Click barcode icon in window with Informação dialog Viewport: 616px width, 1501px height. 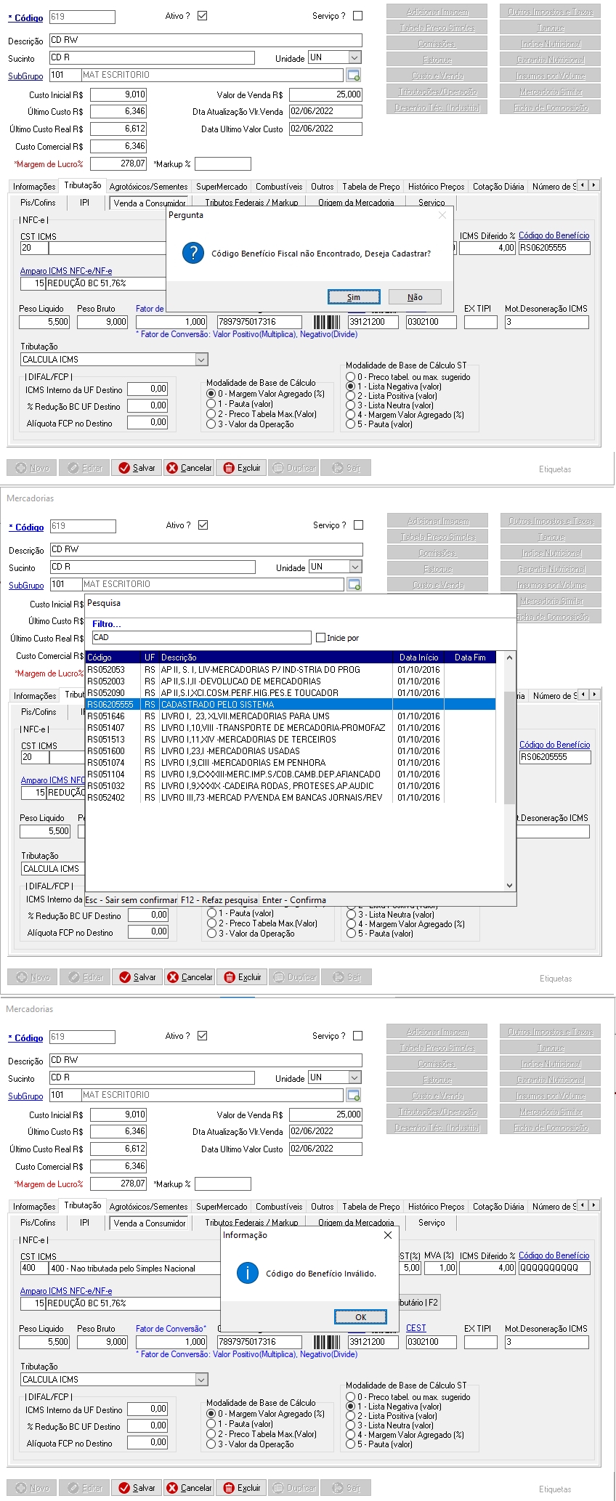click(327, 1342)
